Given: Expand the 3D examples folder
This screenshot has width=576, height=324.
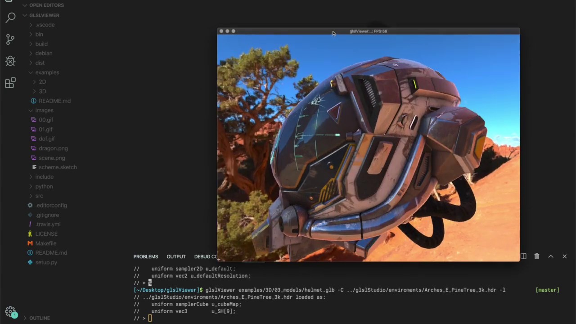Looking at the screenshot, I should 42,91.
